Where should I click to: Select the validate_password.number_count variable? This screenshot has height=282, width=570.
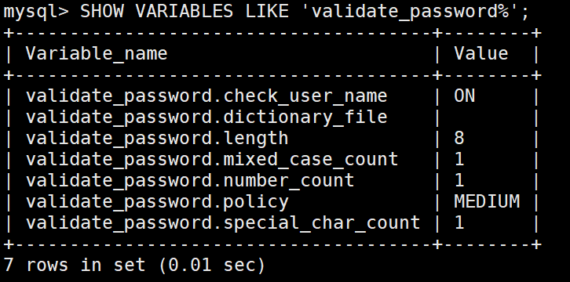[190, 180]
